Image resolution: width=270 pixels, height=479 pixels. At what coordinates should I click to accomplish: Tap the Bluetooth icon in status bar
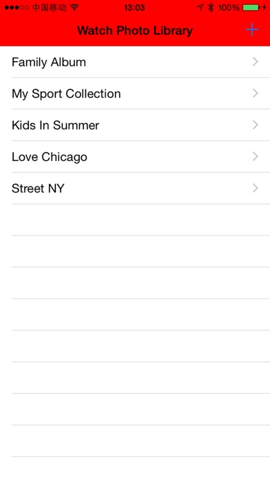(x=211, y=8)
